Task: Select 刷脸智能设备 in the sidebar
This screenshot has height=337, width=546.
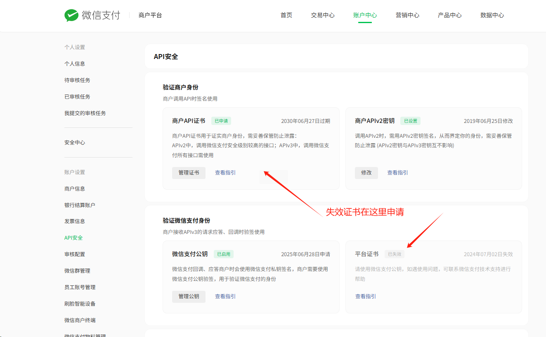Action: tap(80, 304)
